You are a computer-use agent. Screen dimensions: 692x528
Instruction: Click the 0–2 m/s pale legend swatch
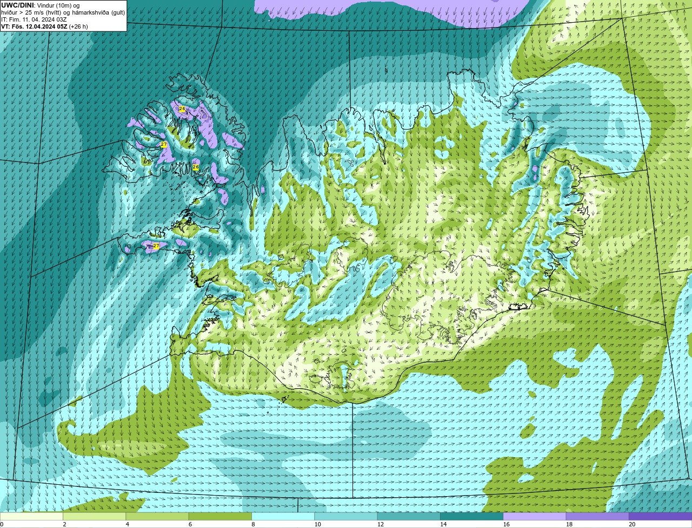click(32, 516)
